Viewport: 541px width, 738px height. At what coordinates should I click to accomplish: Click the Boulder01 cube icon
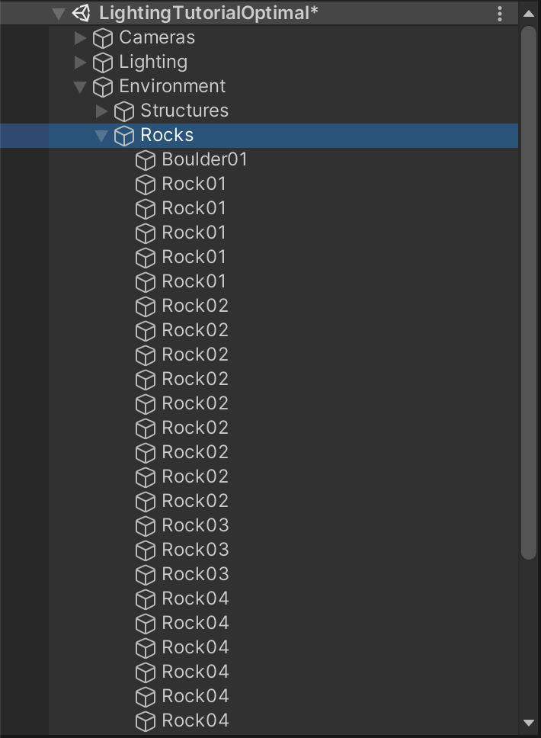[x=146, y=160]
